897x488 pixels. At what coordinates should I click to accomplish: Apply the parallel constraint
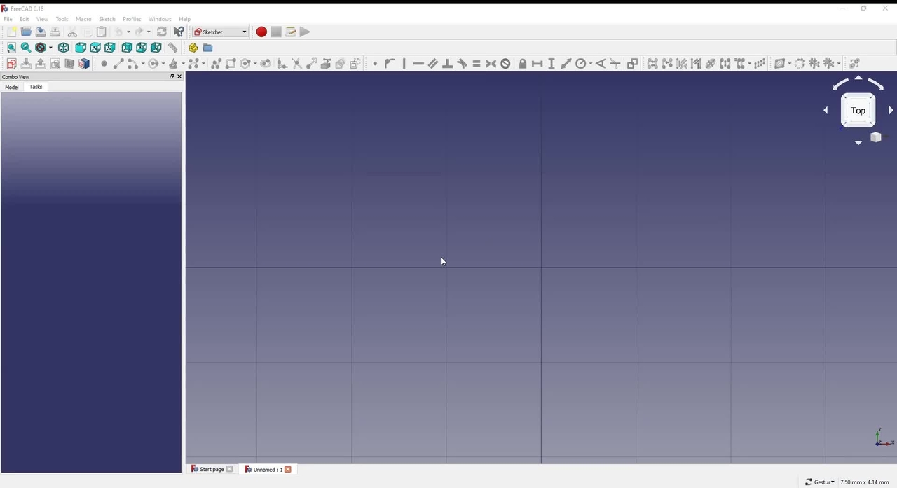click(x=433, y=64)
